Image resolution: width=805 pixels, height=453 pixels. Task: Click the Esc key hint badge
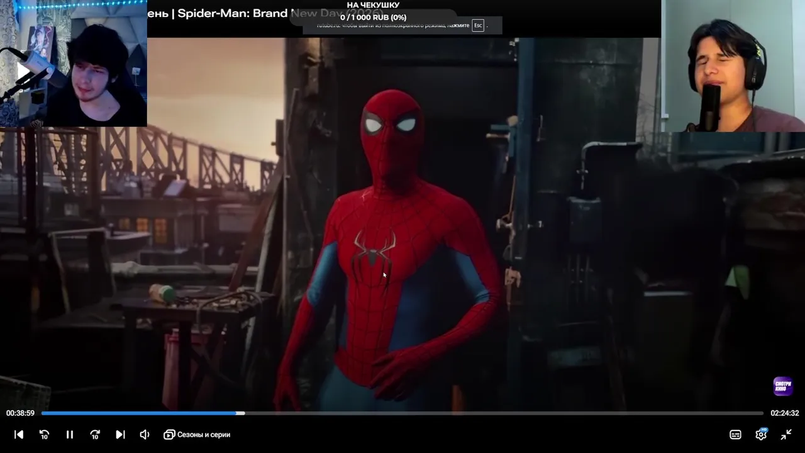pyautogui.click(x=478, y=25)
